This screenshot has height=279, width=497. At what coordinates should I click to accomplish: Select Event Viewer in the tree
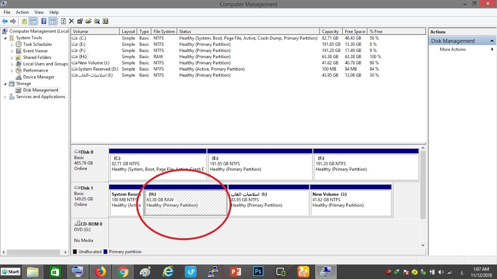pos(35,51)
